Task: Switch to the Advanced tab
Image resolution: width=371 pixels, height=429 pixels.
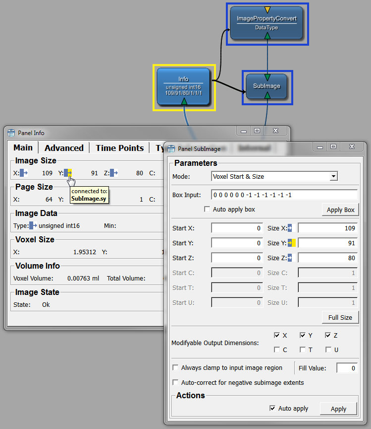Action: (x=64, y=147)
